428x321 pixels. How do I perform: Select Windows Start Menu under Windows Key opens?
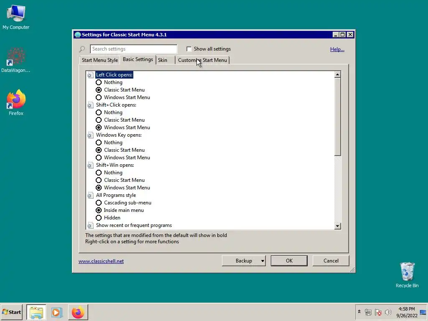99,158
